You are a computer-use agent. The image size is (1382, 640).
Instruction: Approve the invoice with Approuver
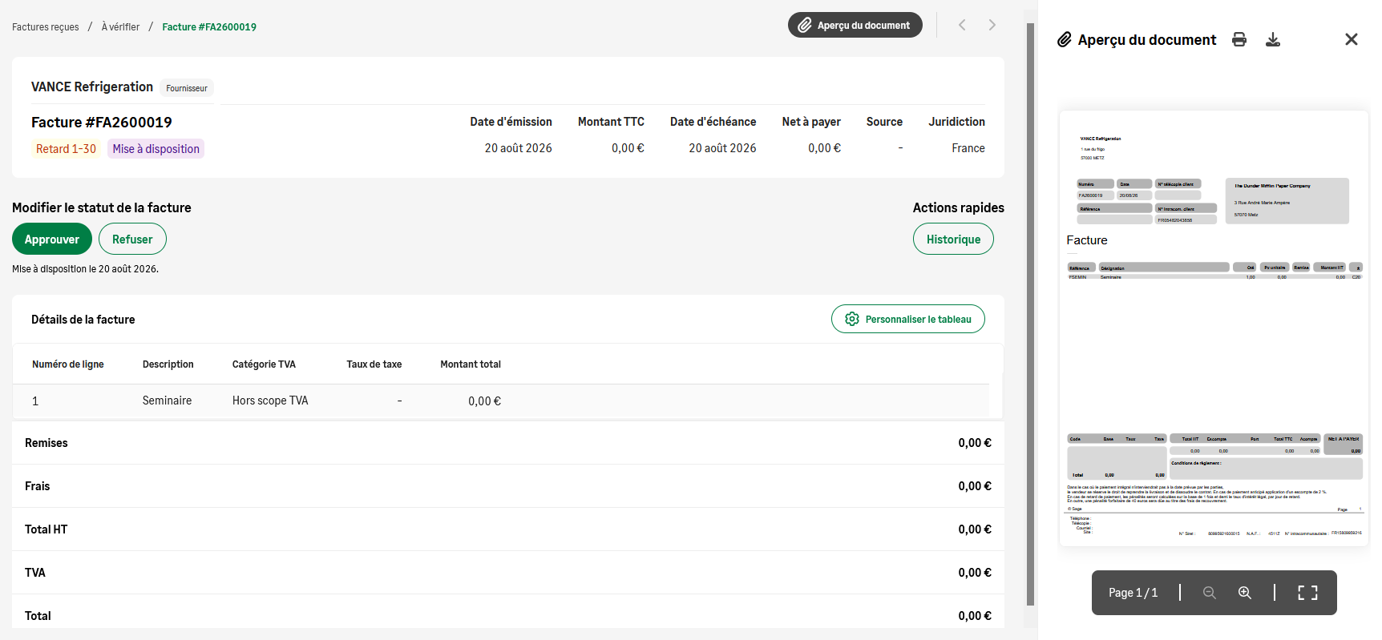coord(52,239)
